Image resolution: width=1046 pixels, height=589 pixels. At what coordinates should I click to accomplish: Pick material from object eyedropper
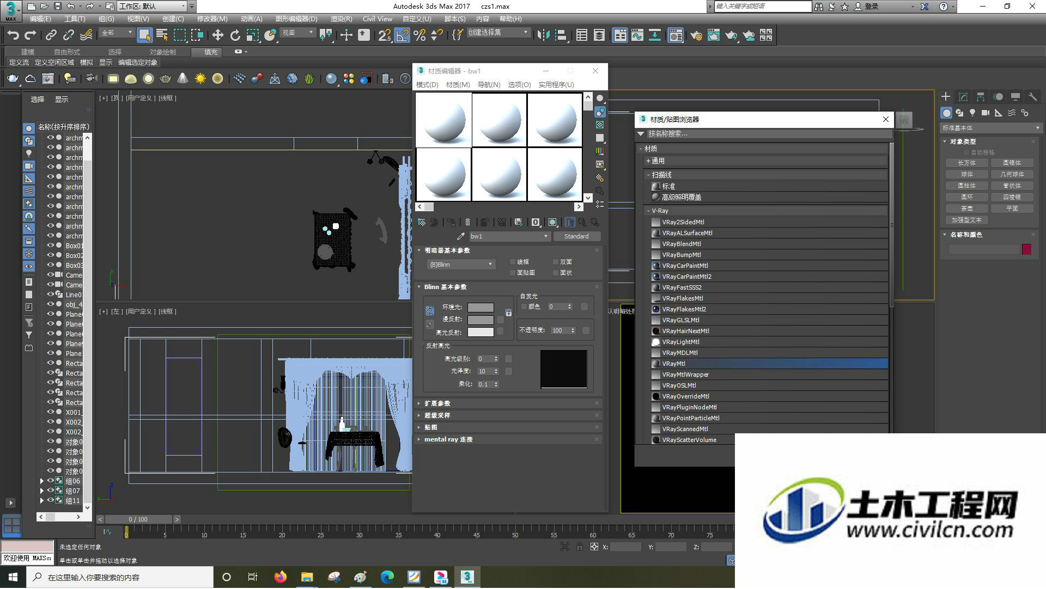click(460, 236)
